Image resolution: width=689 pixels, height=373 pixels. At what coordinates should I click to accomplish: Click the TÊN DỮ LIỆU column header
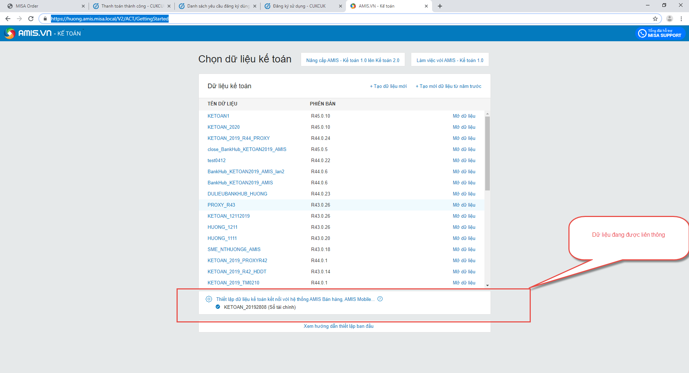222,104
